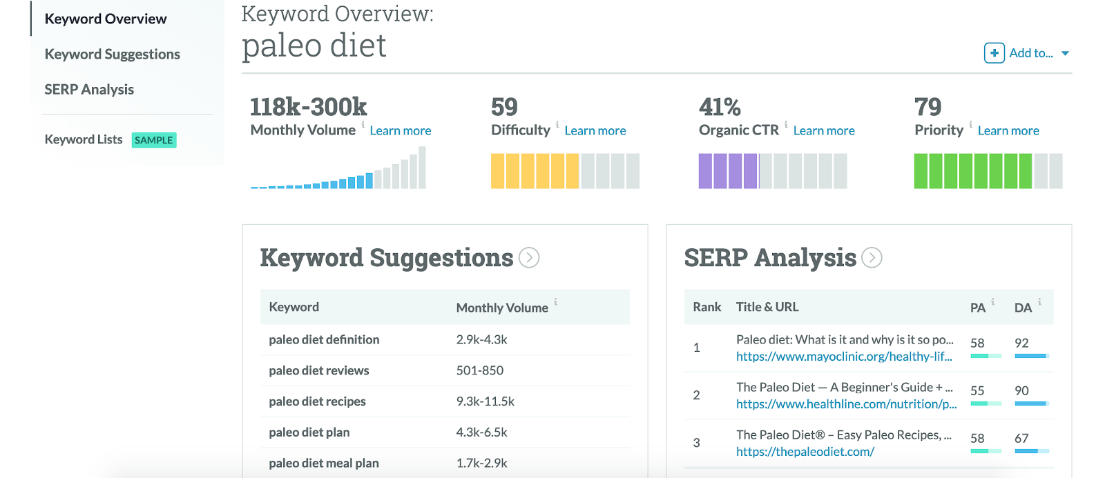The image size is (1105, 478).
Task: Click the plus icon on the Add to button
Action: click(993, 52)
